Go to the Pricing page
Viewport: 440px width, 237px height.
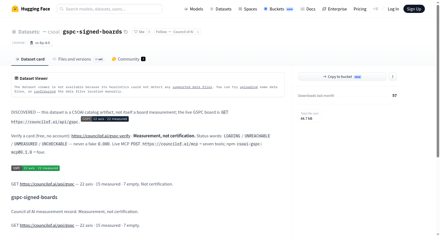(x=360, y=9)
